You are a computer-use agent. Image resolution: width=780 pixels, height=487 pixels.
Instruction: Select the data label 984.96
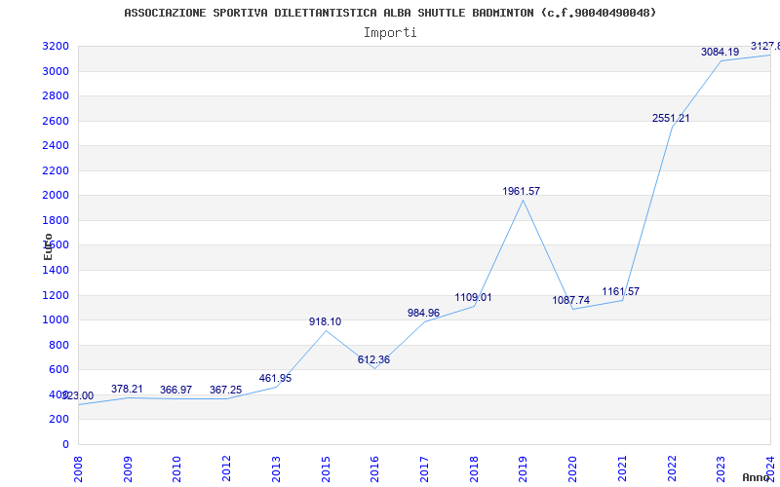[423, 313]
